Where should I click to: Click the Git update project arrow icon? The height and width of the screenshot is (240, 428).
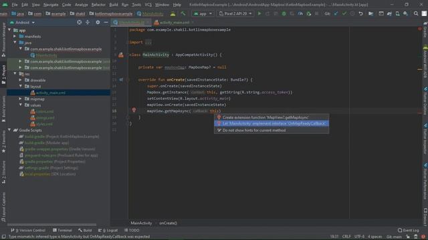click(336, 13)
